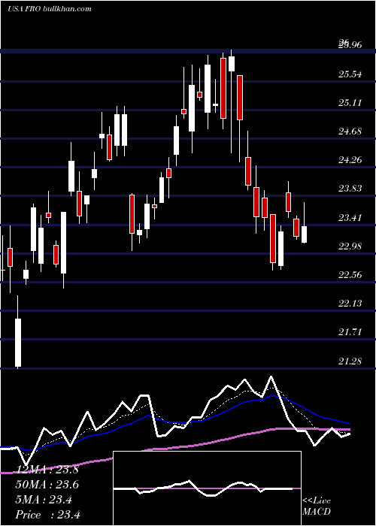Click the 'Price : 23.4' readout
Image resolution: width=376 pixels, height=526 pixels.
pyautogui.click(x=47, y=515)
